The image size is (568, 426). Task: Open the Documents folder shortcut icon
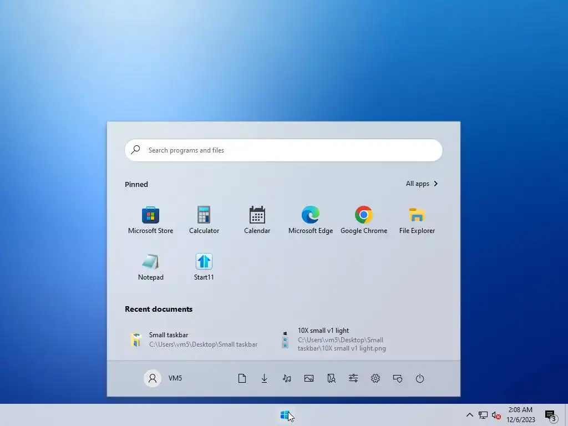click(x=242, y=378)
